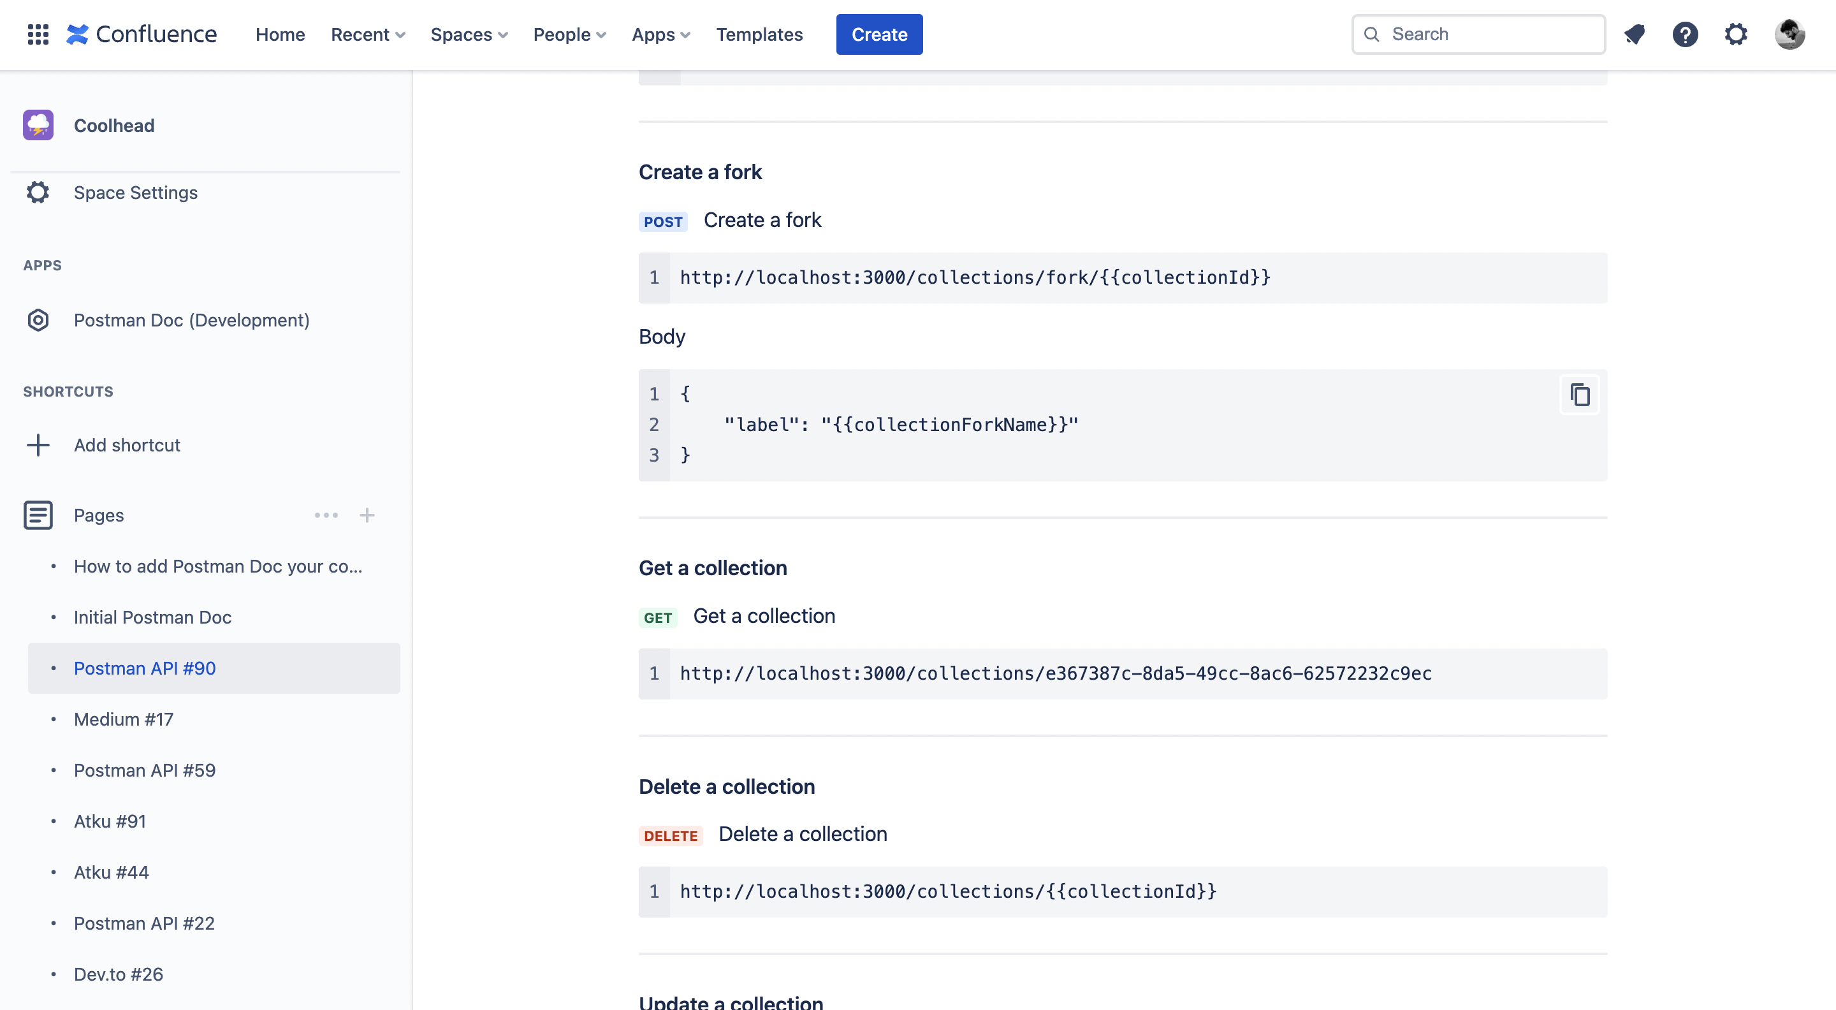
Task: Go to Templates in the nav bar
Action: coord(759,34)
